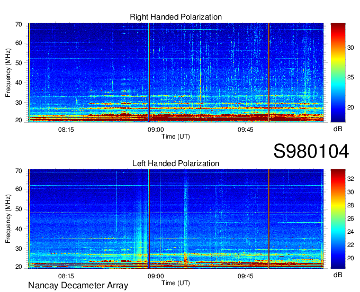The image size is (360, 292).
Task: Click the 40 frequency tick on Right Handed plot
Action: (19, 83)
